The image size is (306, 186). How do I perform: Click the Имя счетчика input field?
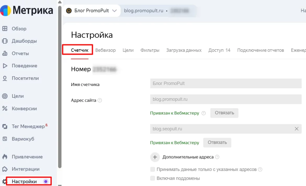(226, 84)
